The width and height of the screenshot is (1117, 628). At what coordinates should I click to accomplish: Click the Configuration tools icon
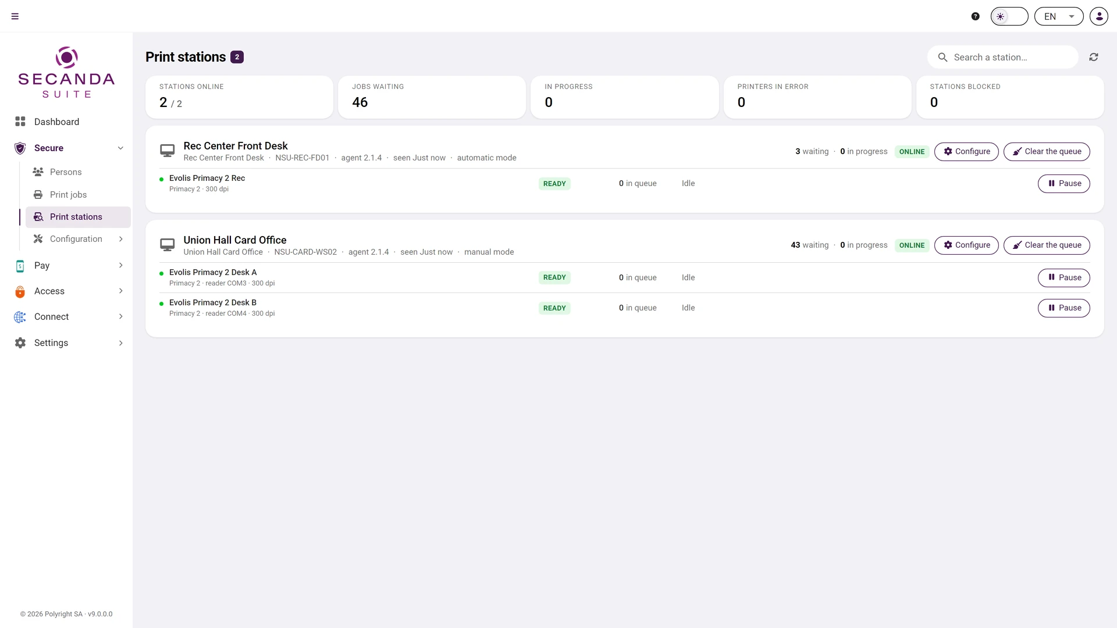point(38,239)
